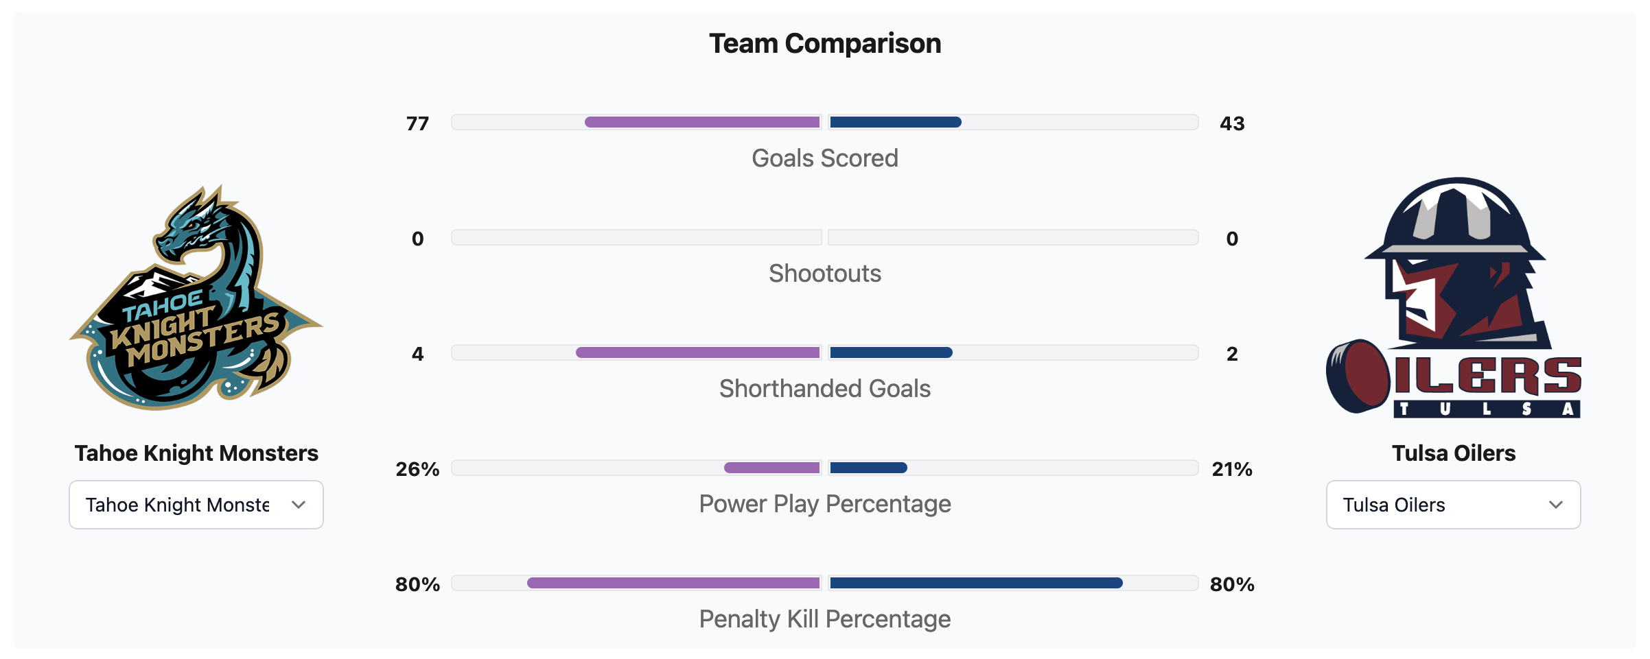Click the purple Shorthanded Goals bar

698,352
